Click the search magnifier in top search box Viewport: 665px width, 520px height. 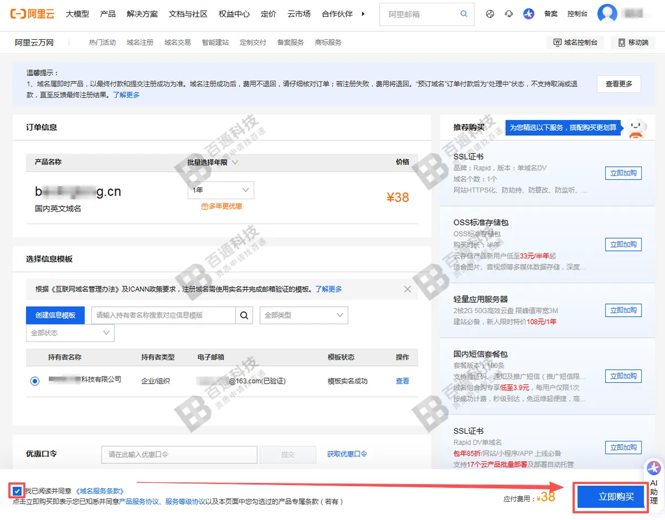click(464, 14)
